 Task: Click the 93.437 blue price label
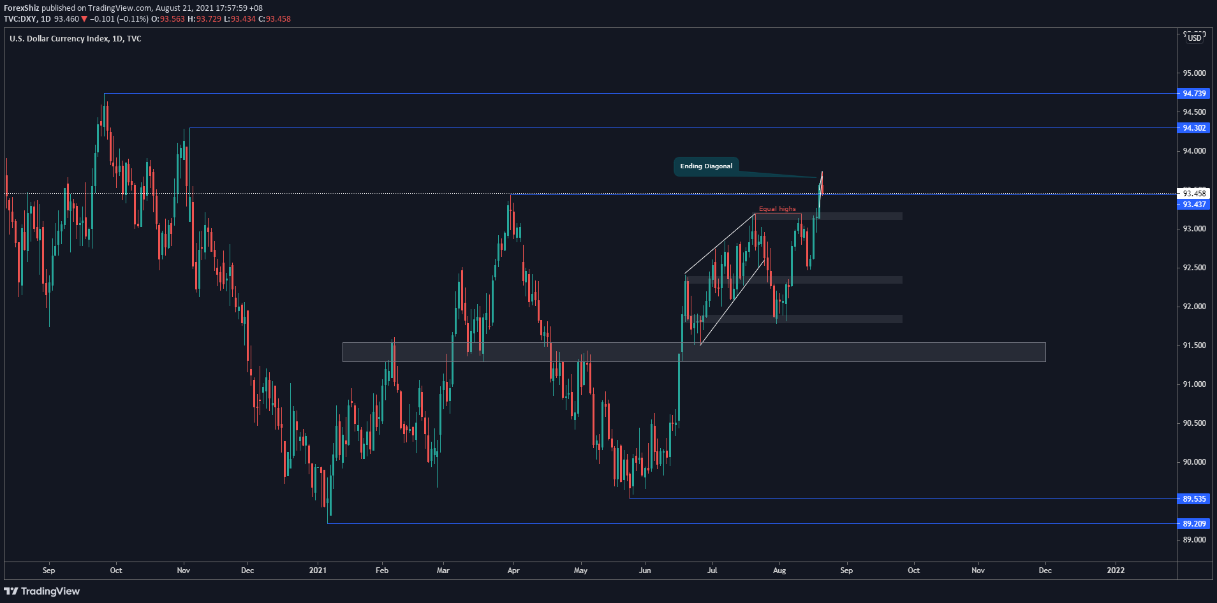point(1193,205)
